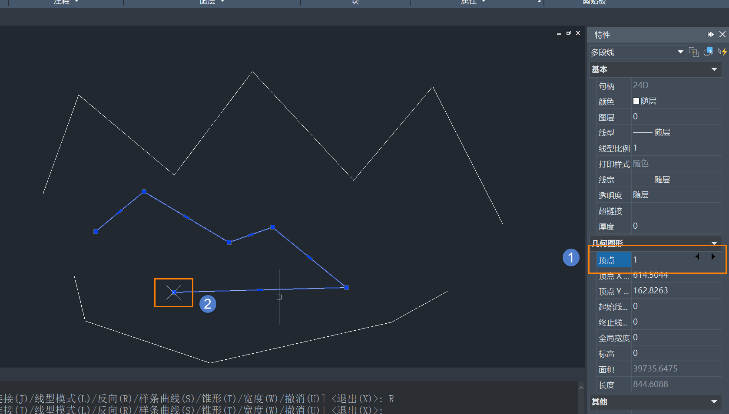Open the 多段线 object type dropdown
Viewport: 729px width, 414px height.
[x=680, y=52]
